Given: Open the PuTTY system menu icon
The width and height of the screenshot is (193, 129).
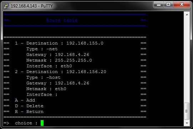Looking at the screenshot, I should 6,6.
